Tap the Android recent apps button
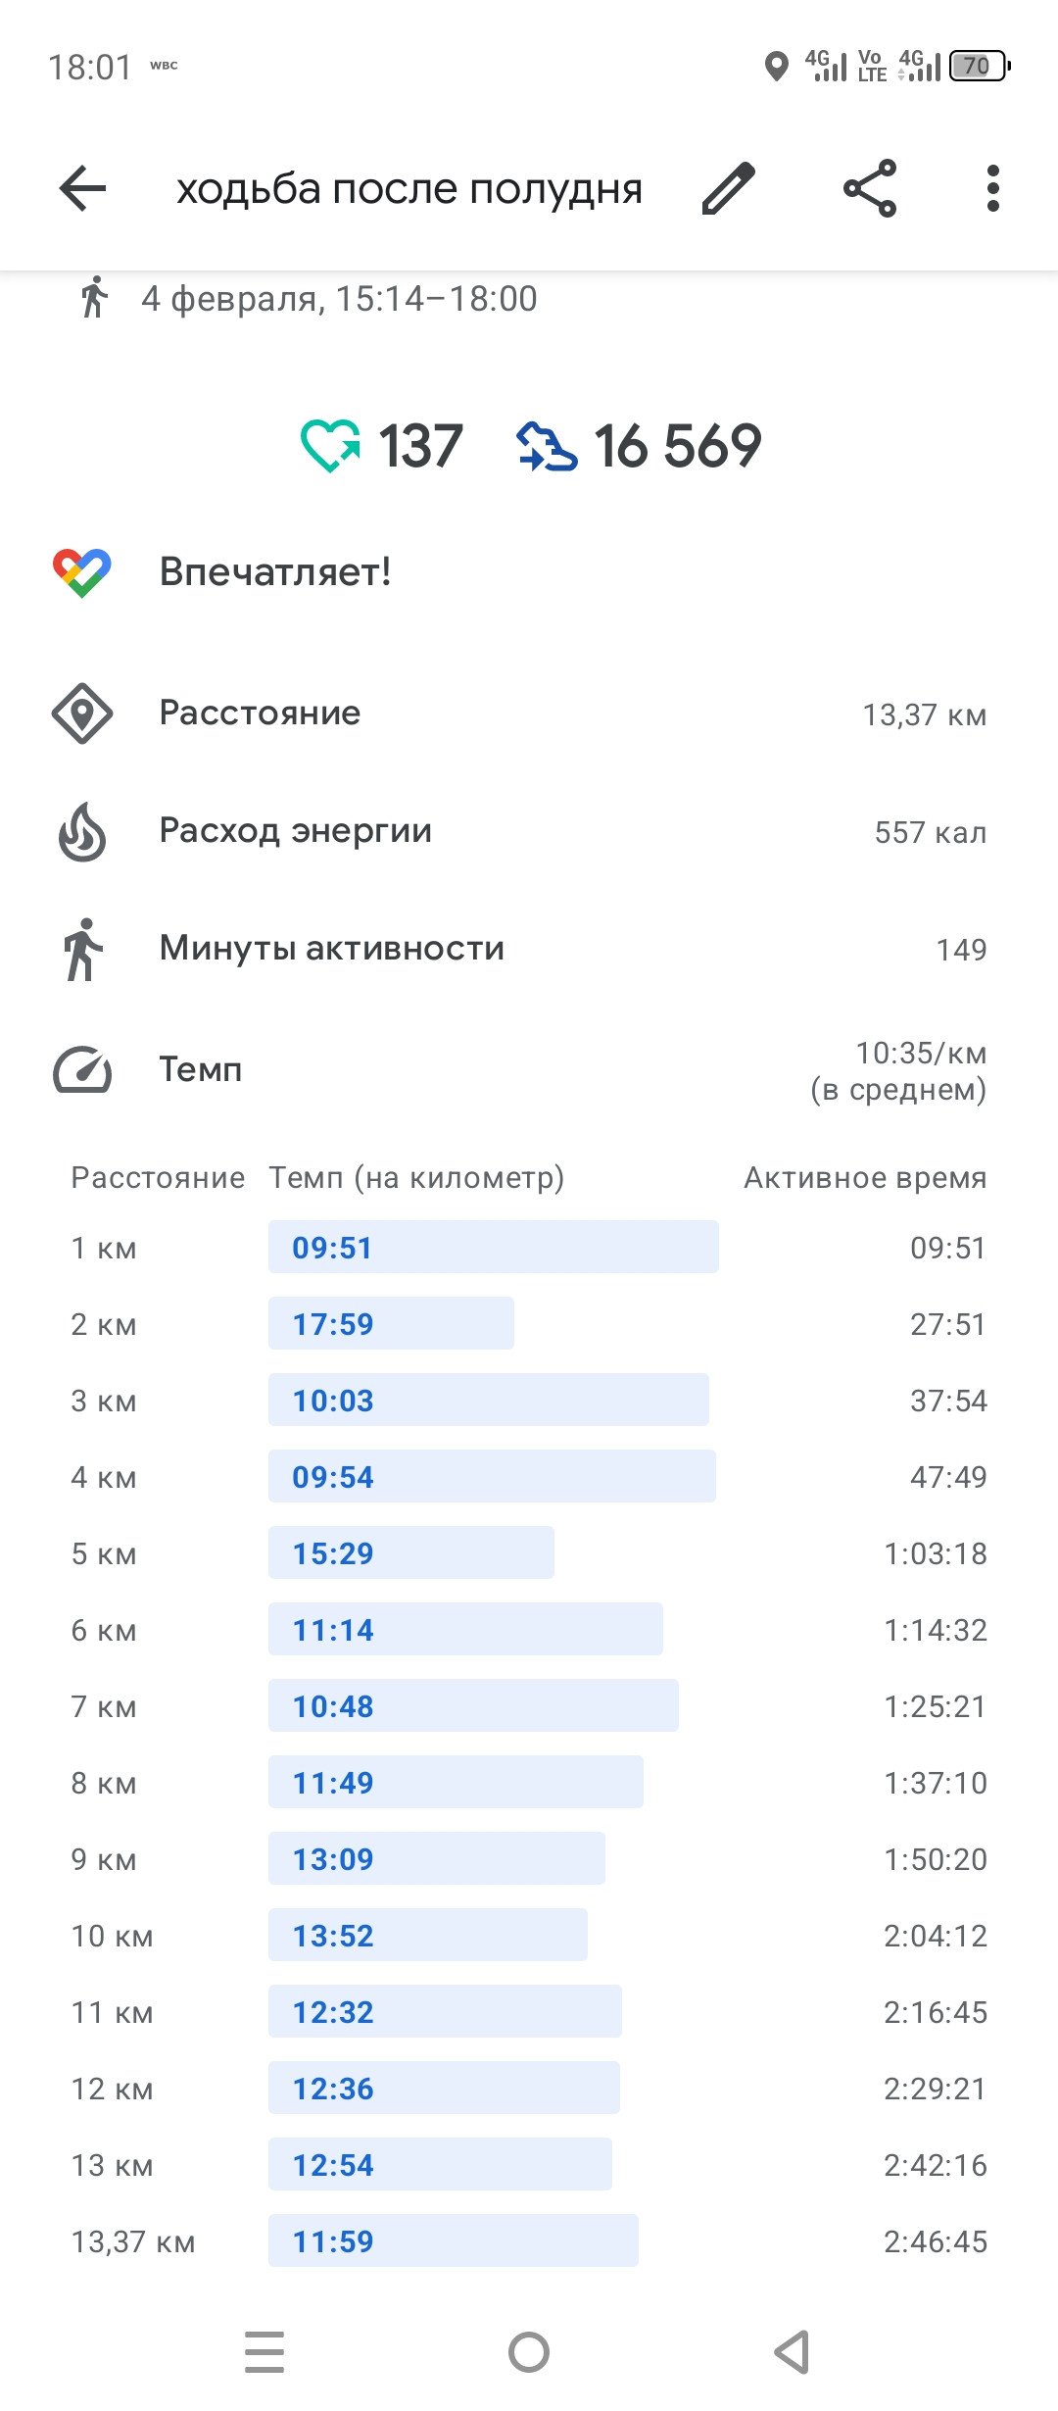Viewport: 1058px width, 2411px height. [x=264, y=2352]
